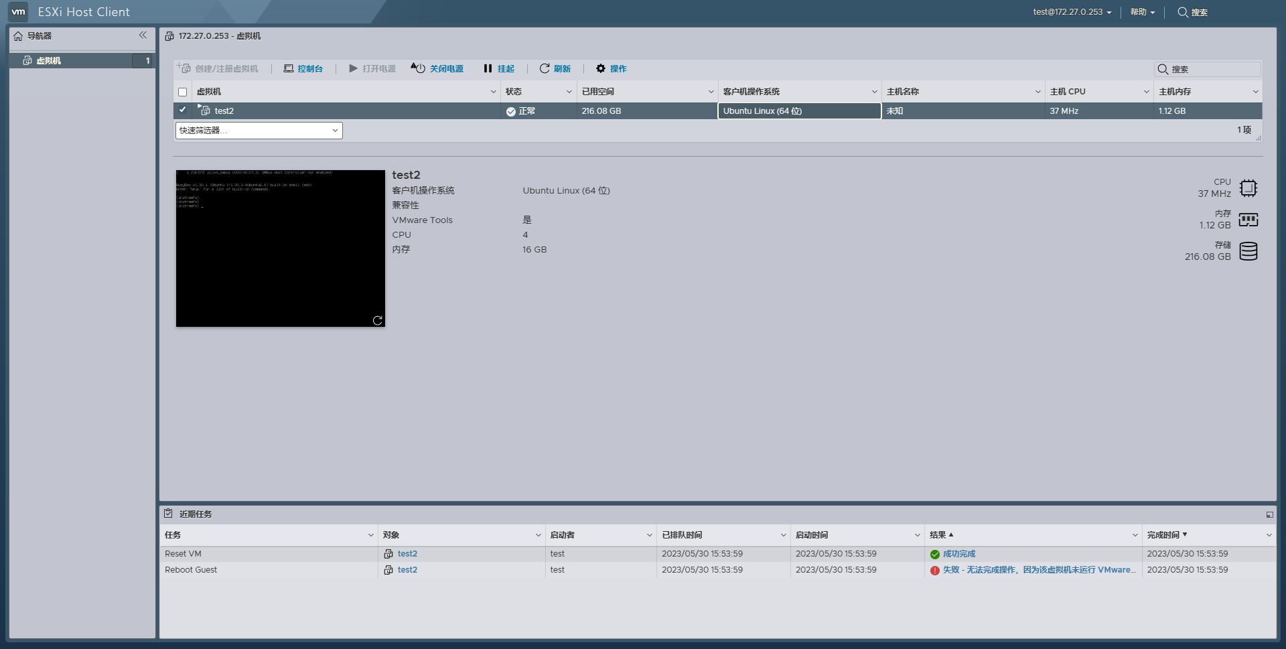Open the Quick filter (快速筛选器) dropdown
Image resolution: width=1286 pixels, height=649 pixels.
coord(259,131)
